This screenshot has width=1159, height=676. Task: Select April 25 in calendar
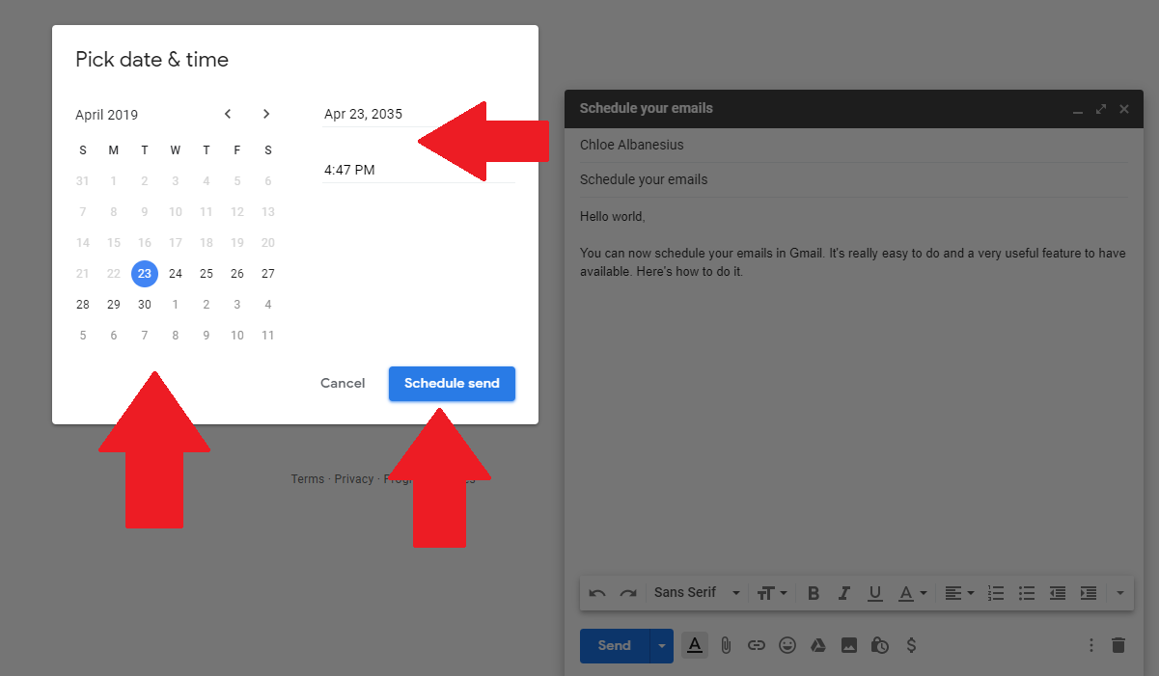coord(207,274)
